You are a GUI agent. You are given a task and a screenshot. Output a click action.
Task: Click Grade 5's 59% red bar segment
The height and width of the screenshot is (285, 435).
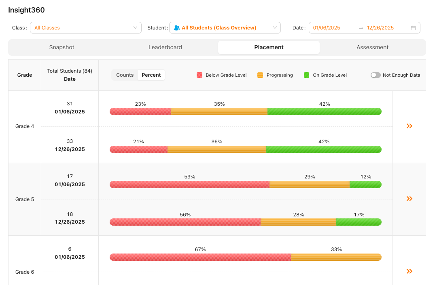tap(189, 184)
